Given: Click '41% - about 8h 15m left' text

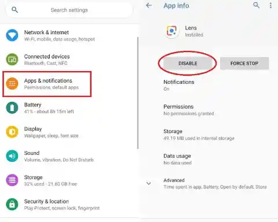Looking at the screenshot, I should 49,112.
